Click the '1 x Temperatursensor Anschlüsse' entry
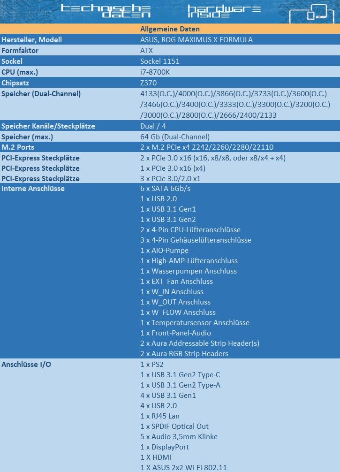Image resolution: width=340 pixels, height=472 pixels. [x=195, y=323]
